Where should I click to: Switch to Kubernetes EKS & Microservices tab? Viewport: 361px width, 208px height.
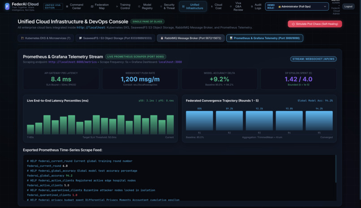(x=46, y=38)
